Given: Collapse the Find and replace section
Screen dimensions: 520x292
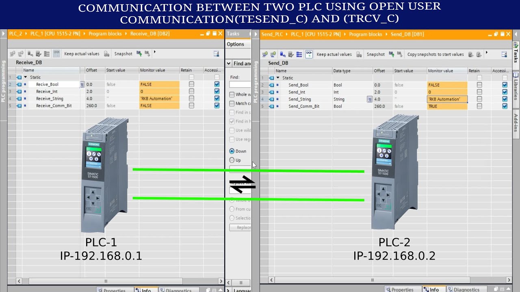Looking at the screenshot, I should point(230,64).
